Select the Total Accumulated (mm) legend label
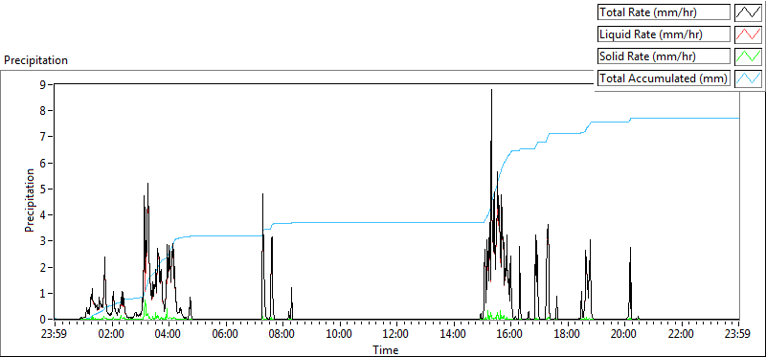This screenshot has height=357, width=766. 665,78
